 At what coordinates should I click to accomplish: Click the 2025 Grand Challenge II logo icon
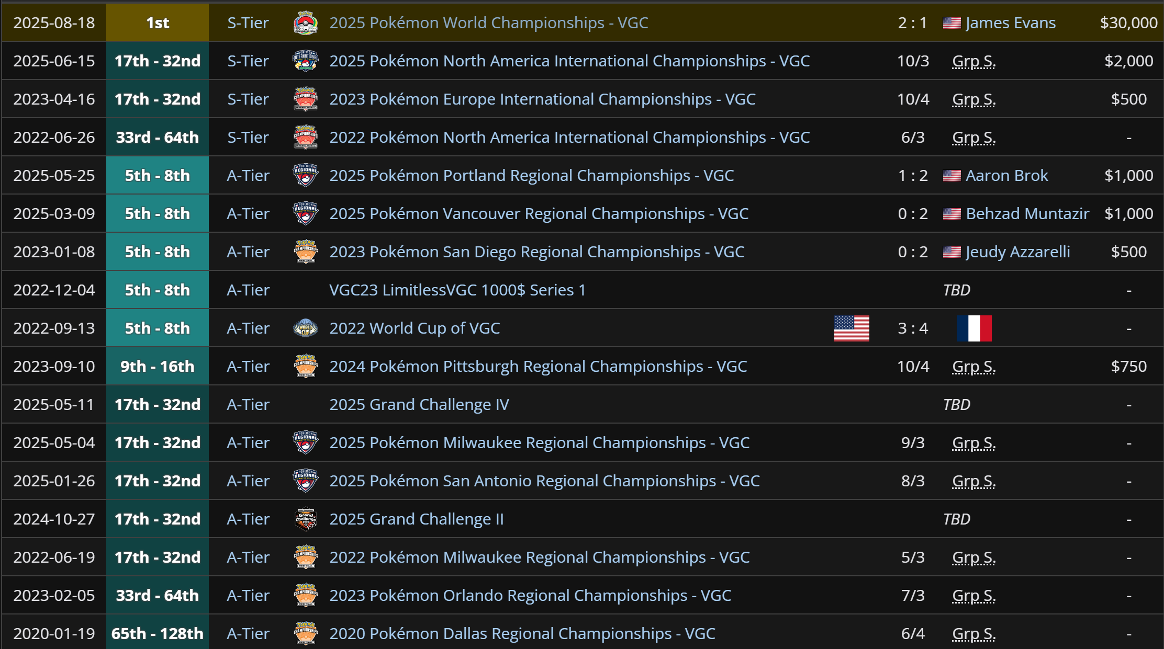pos(305,519)
